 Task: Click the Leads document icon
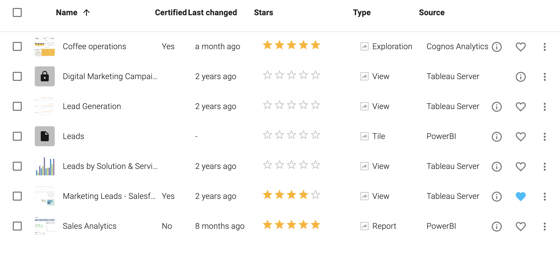click(x=45, y=136)
